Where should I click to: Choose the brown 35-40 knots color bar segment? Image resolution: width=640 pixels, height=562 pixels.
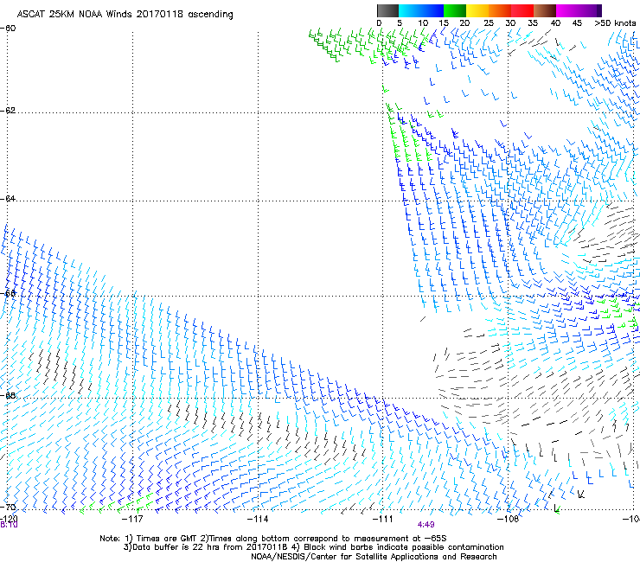545,10
